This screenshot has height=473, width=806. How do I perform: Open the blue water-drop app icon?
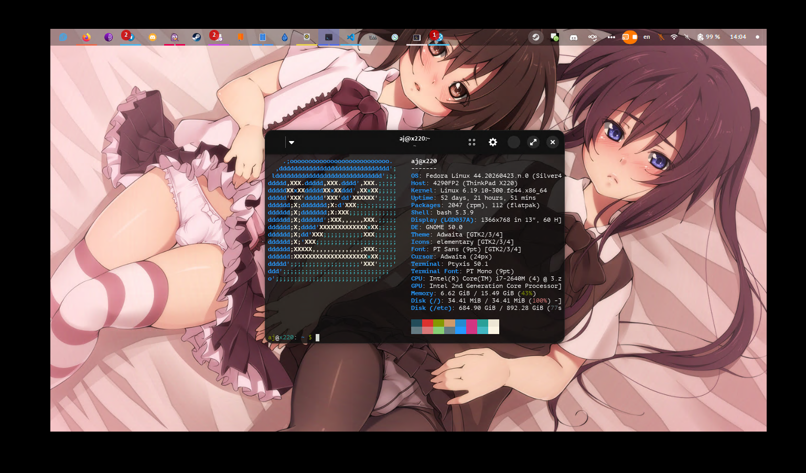(x=285, y=37)
